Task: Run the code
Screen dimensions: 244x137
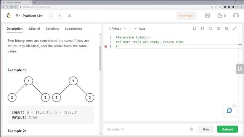Action: pyautogui.click(x=206, y=129)
